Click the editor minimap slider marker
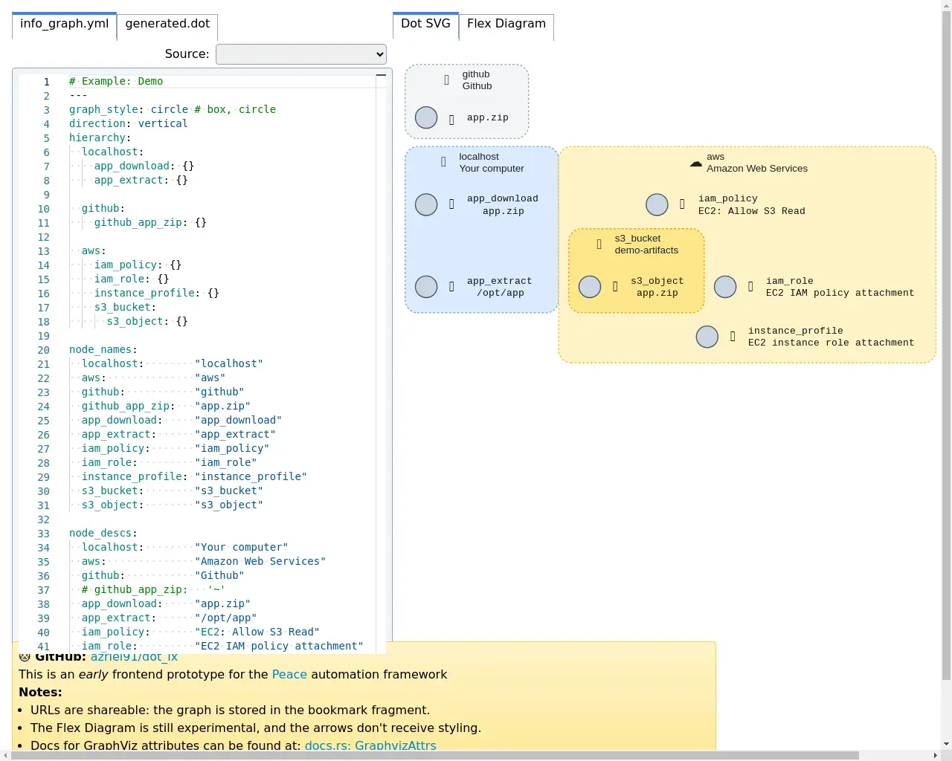This screenshot has width=952, height=761. (381, 75)
